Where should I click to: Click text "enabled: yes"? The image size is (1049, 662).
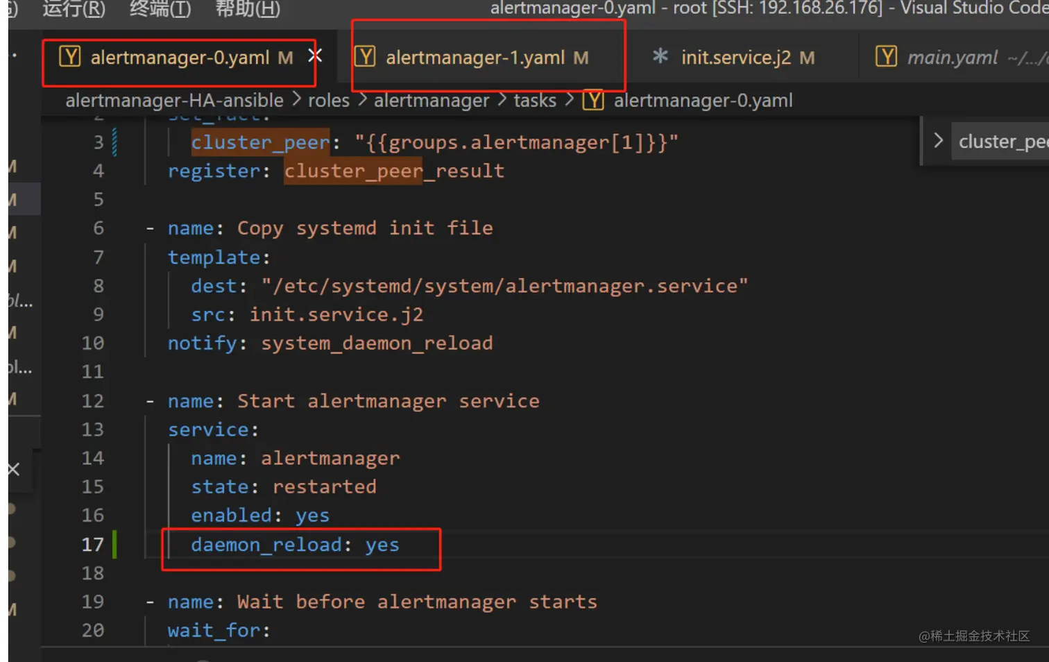[x=260, y=516]
